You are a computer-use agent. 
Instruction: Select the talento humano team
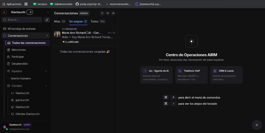(x=21, y=78)
